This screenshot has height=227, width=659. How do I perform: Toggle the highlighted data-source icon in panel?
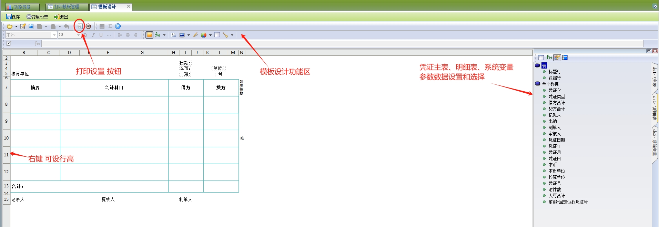click(557, 58)
